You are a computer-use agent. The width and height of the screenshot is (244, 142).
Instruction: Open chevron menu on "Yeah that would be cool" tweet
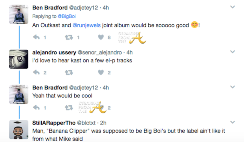click(233, 87)
